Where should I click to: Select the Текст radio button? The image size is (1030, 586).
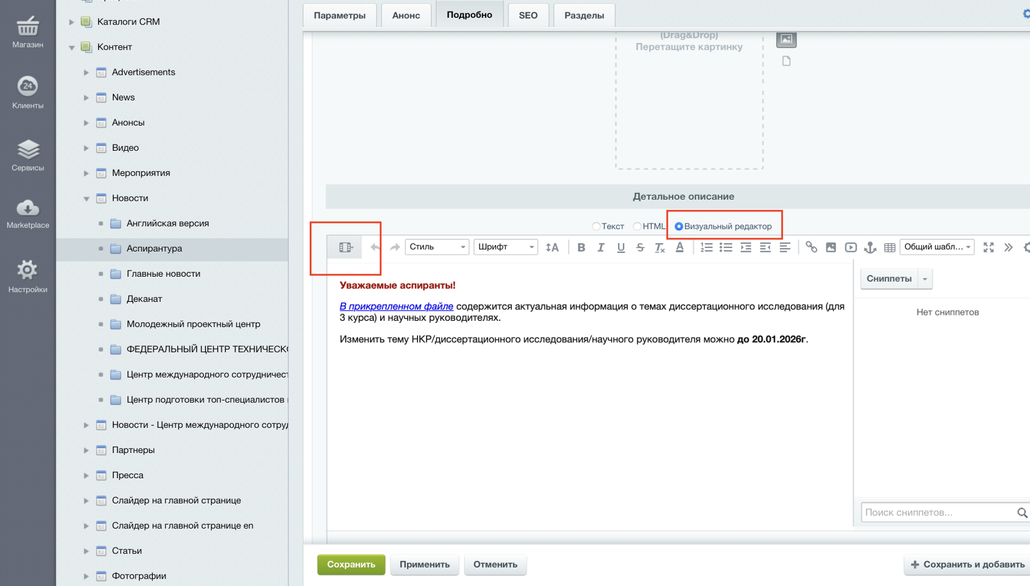(x=596, y=227)
